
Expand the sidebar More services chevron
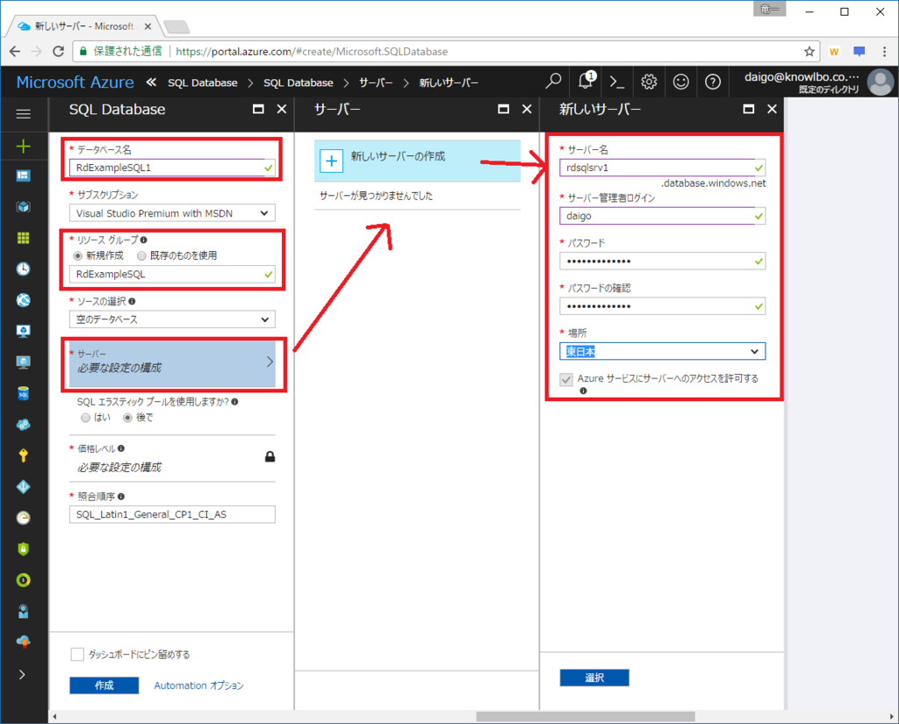(22, 675)
